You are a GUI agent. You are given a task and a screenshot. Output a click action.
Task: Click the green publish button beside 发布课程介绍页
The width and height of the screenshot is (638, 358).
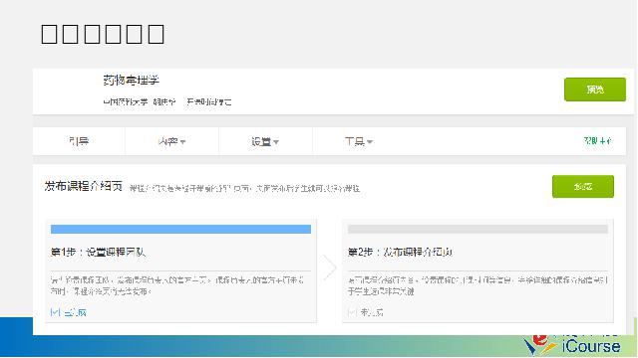582,186
